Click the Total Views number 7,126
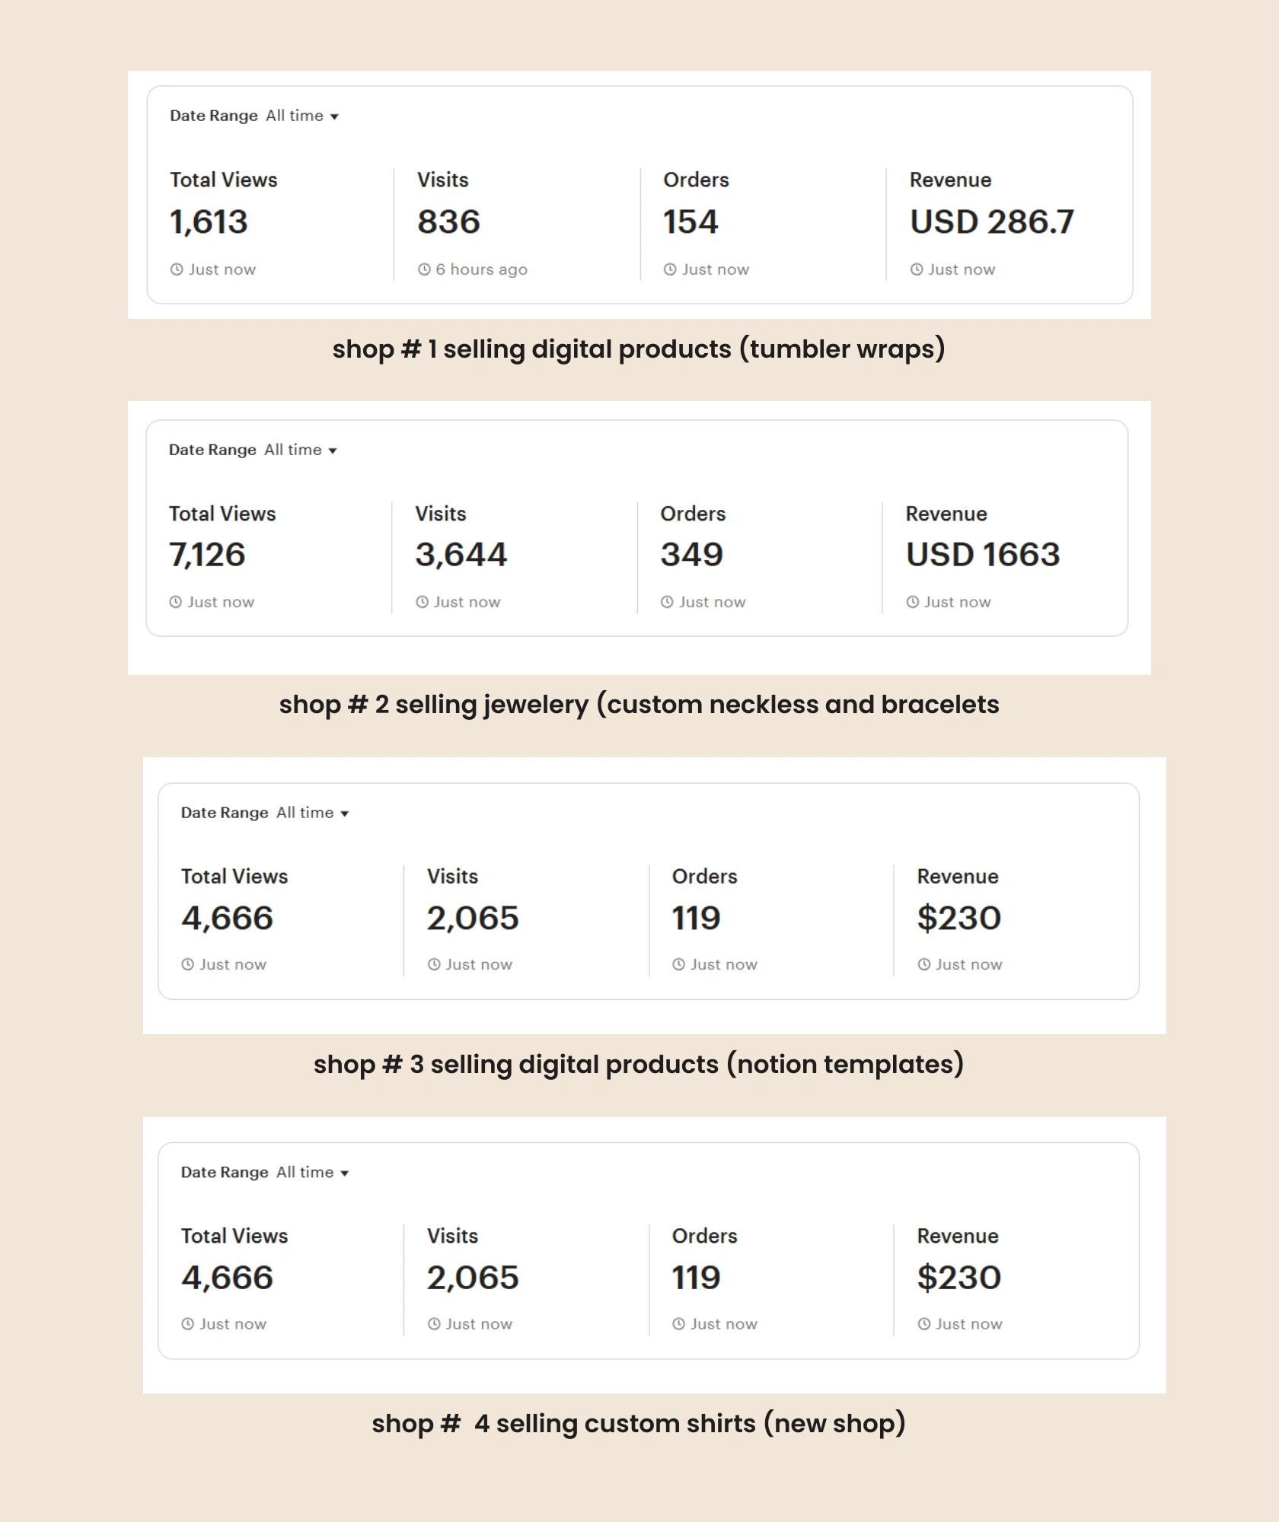Viewport: 1279px width, 1522px height. click(x=207, y=555)
